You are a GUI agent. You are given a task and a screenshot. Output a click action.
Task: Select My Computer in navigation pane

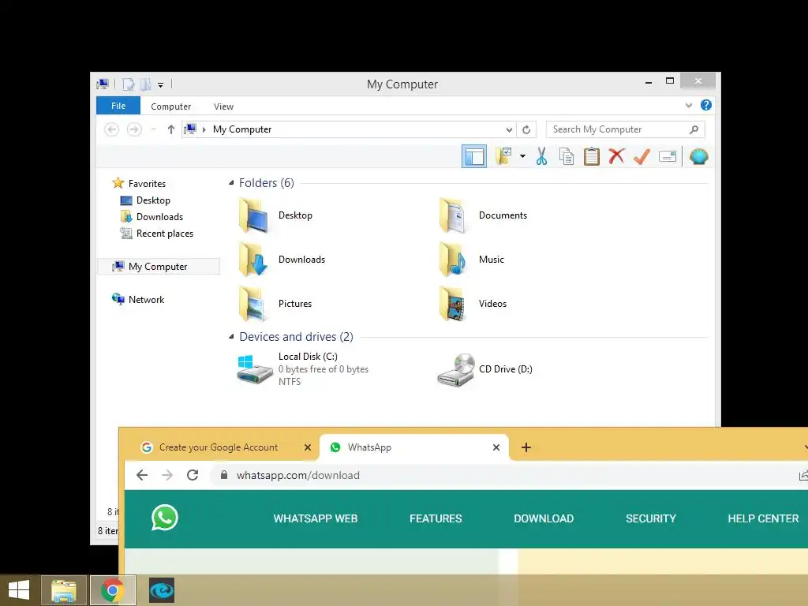pos(159,267)
